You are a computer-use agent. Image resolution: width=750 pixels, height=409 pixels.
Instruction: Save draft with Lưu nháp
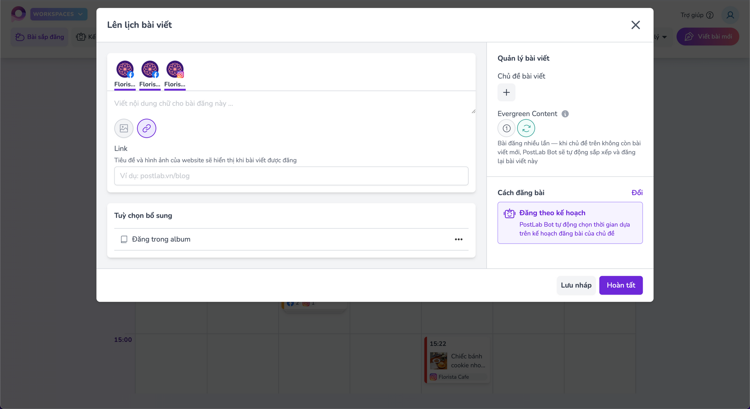576,285
